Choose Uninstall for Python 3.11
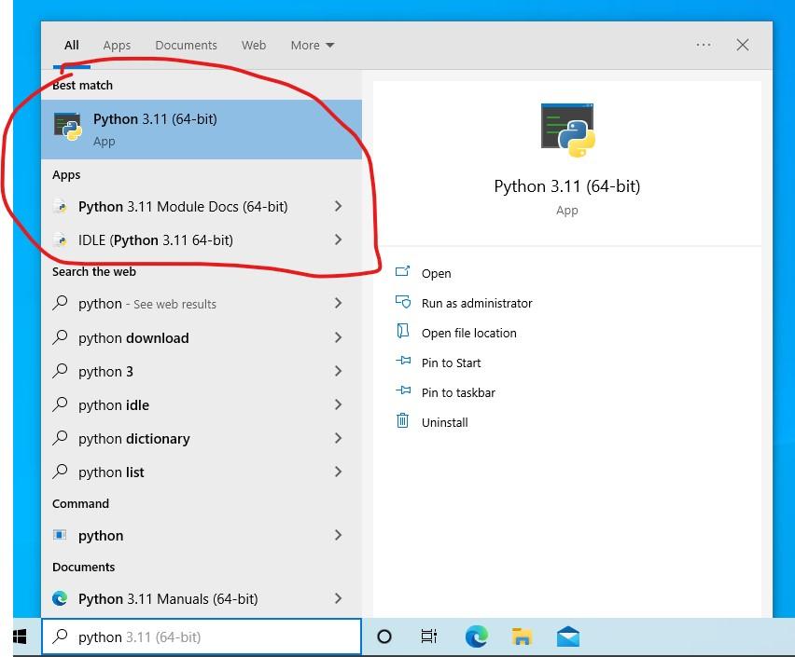Screen dimensions: 795x657 point(445,422)
